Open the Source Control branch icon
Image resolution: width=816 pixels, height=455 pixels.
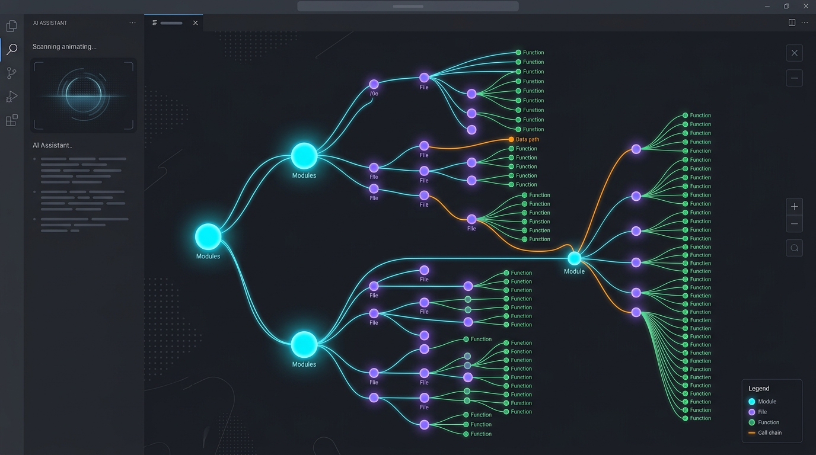pyautogui.click(x=11, y=73)
